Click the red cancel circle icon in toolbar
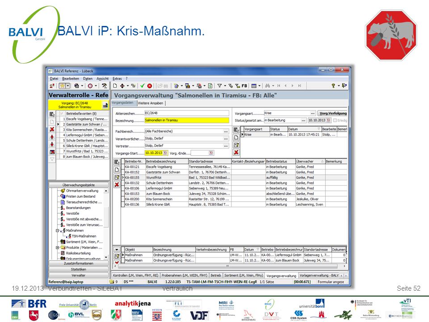Image resolution: width=429 pixels, height=322 pixels. click(x=150, y=86)
